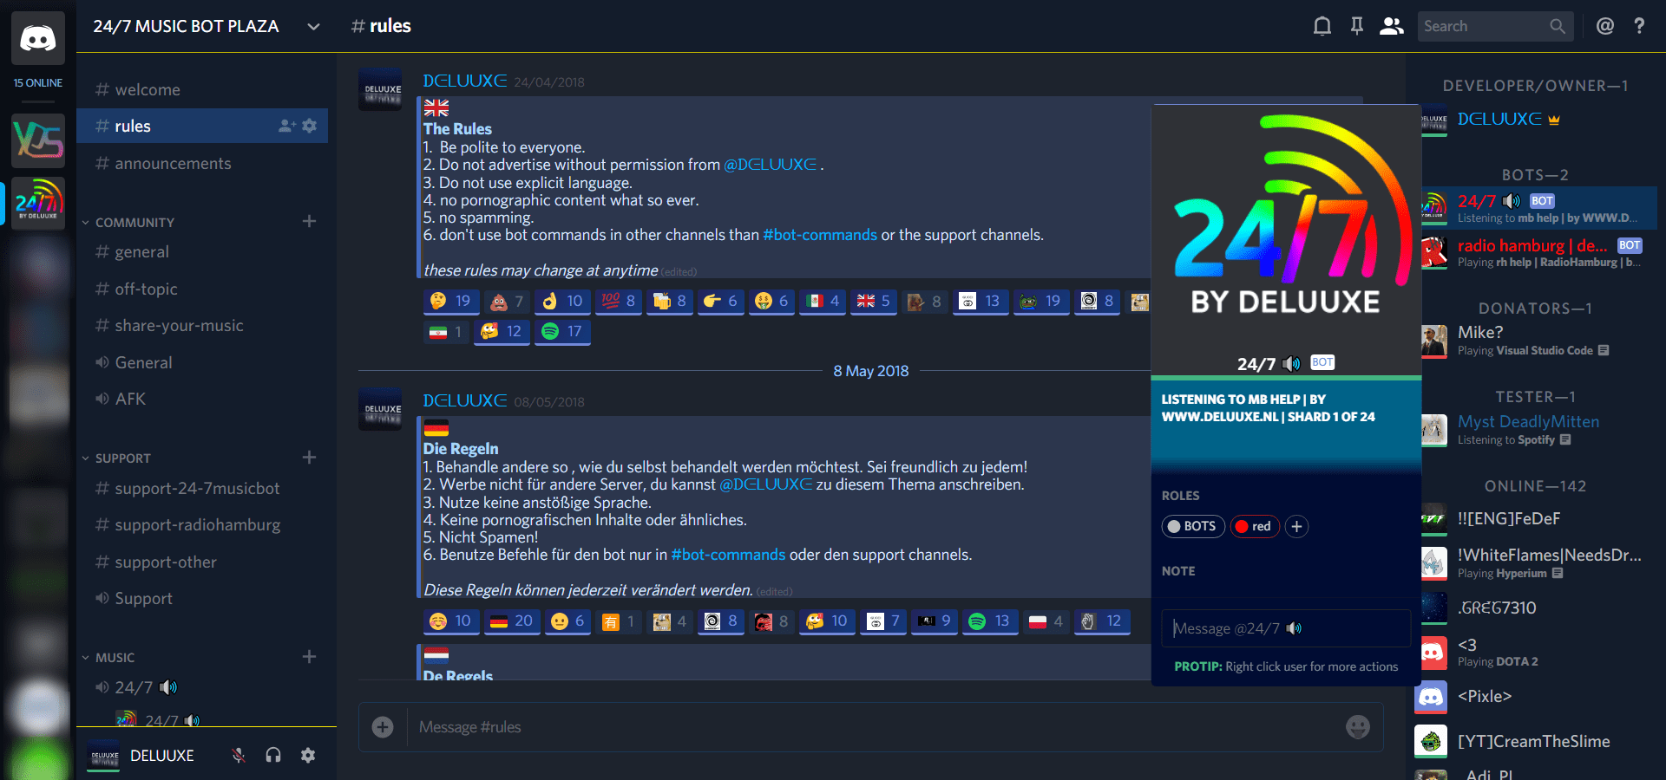Follow #bot-commands link in German rules

(x=728, y=555)
